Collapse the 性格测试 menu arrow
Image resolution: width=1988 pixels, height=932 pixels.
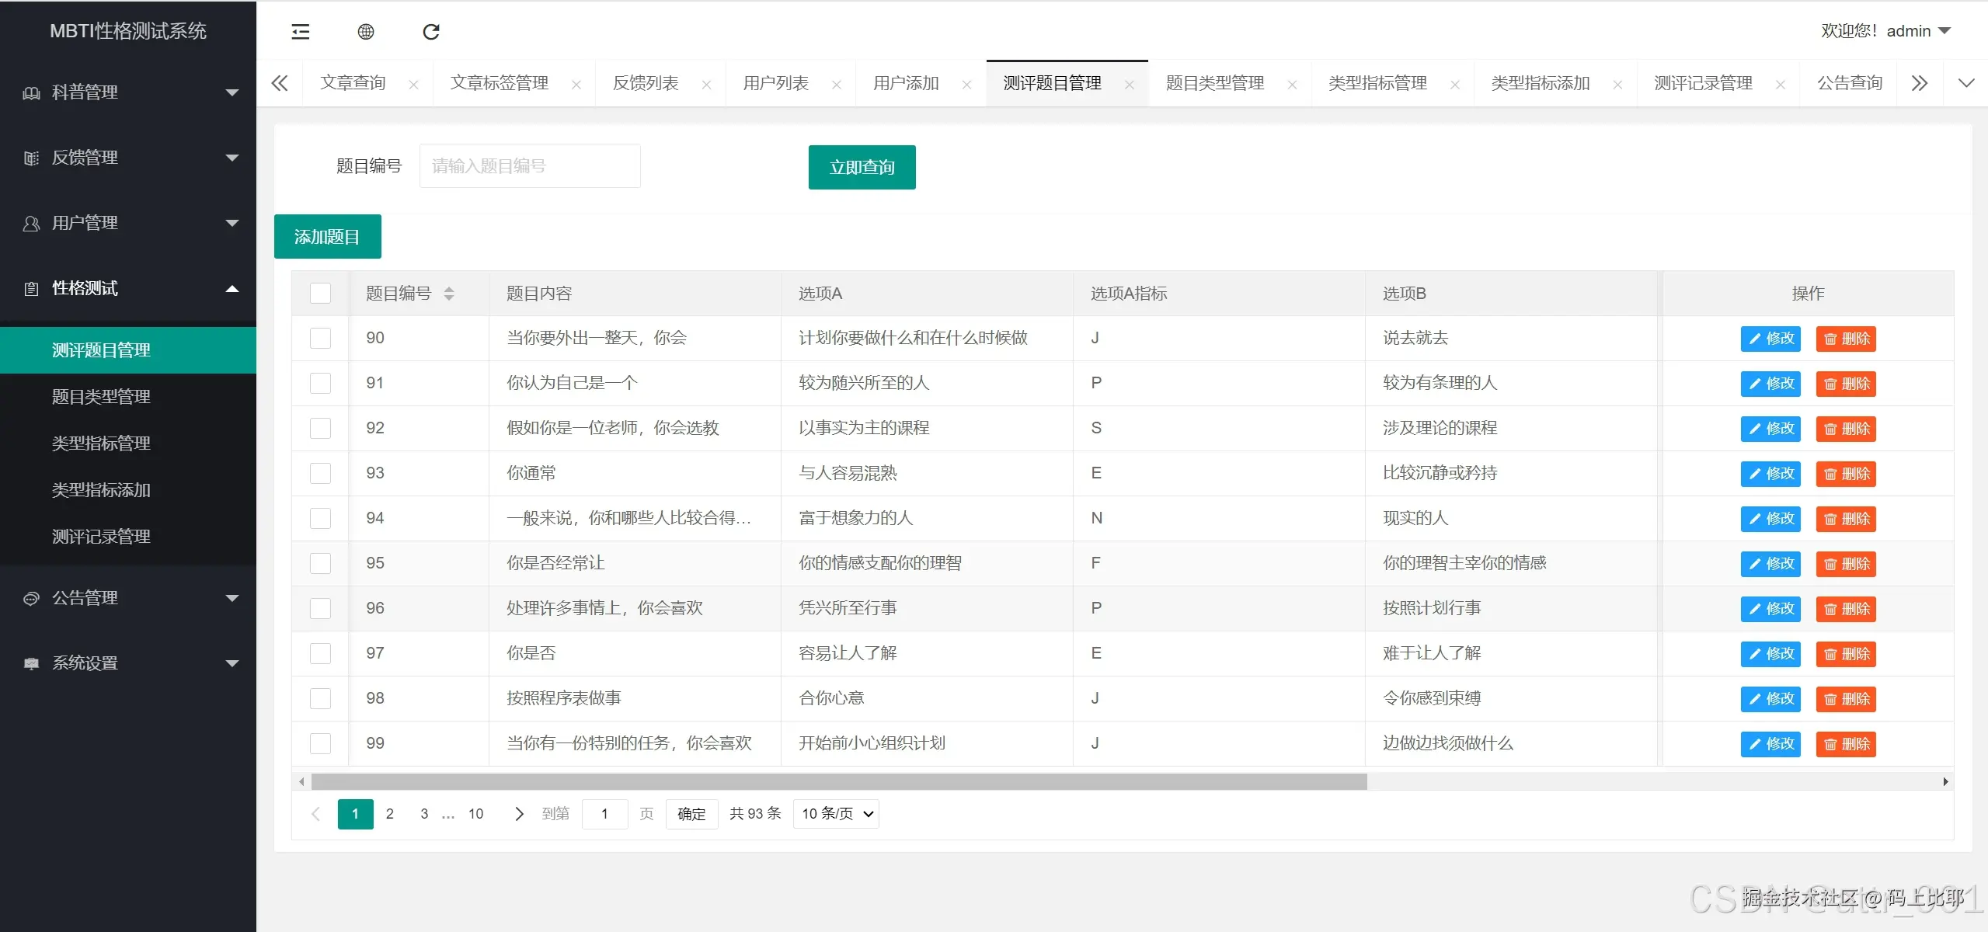(232, 289)
